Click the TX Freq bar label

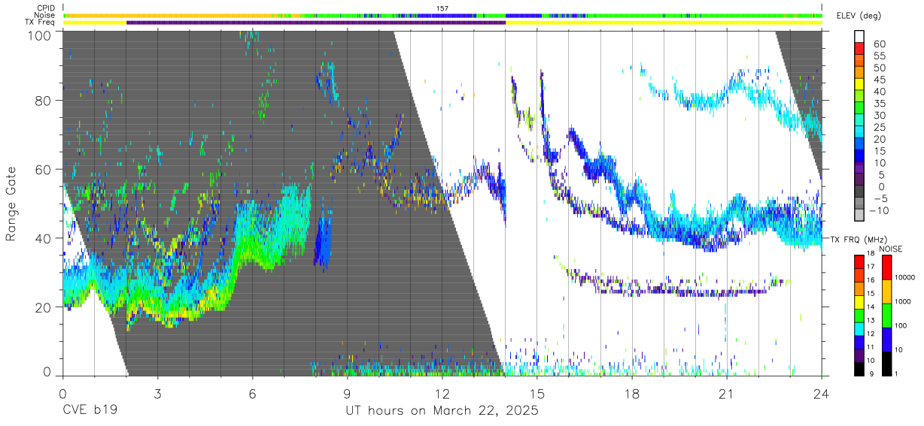tap(40, 23)
